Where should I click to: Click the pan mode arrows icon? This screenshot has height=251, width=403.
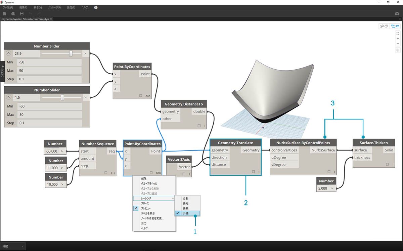(x=398, y=50)
